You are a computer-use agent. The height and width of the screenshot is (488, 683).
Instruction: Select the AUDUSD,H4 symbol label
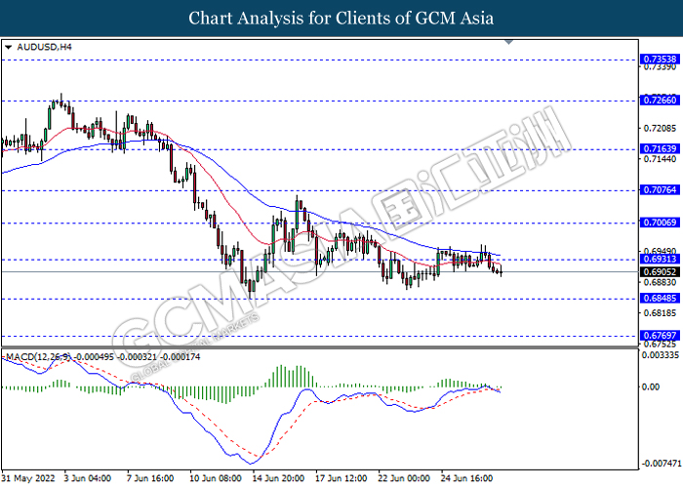click(44, 47)
